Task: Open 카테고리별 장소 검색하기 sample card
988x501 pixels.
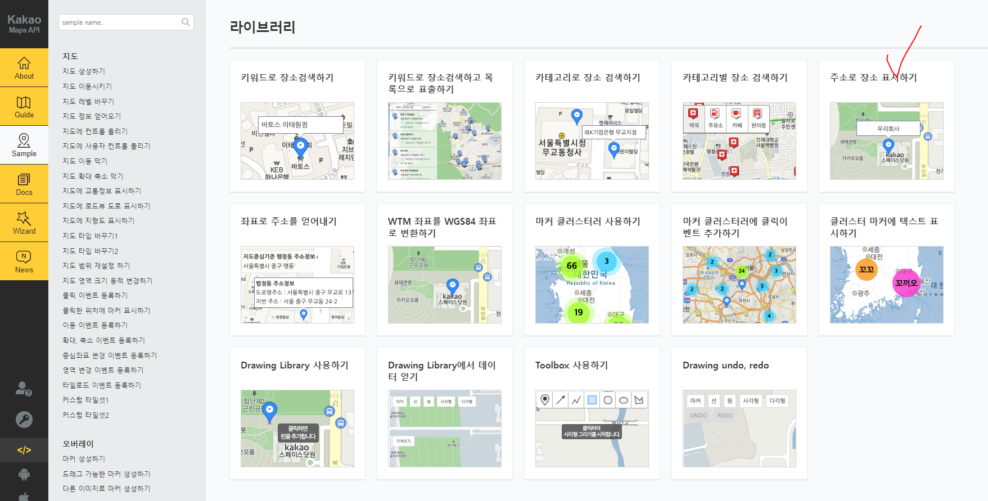Action: click(x=739, y=126)
